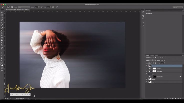The width and height of the screenshot is (184, 103).
Task: Open the Essentials workspace dropdown
Action: point(178,7)
